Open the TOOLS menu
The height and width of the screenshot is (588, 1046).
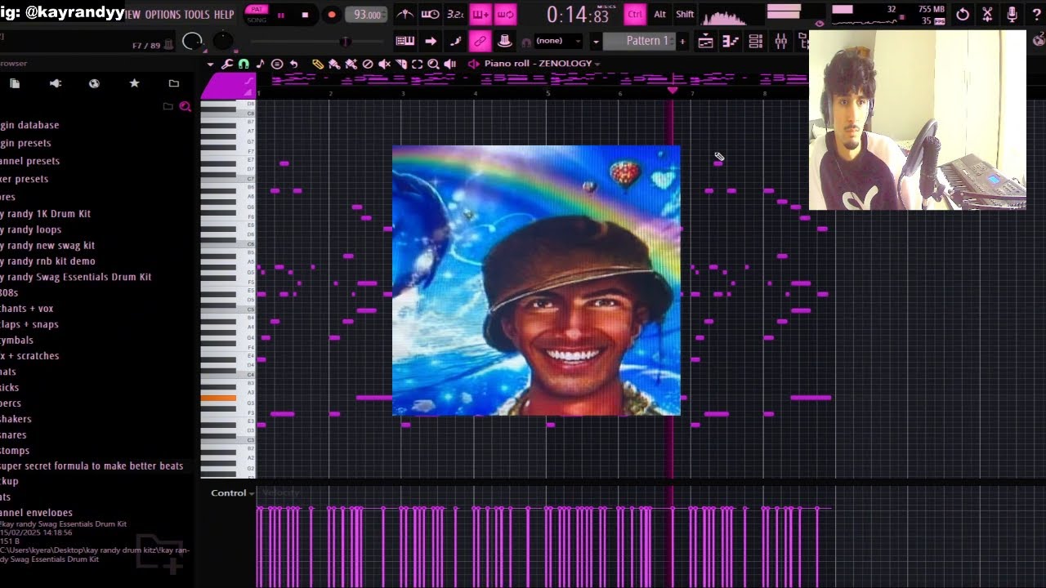point(197,15)
